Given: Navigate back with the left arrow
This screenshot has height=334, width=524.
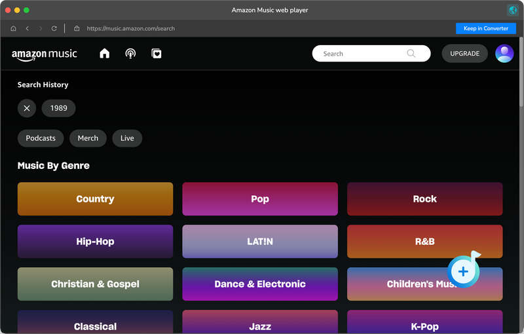Looking at the screenshot, I should (x=28, y=28).
